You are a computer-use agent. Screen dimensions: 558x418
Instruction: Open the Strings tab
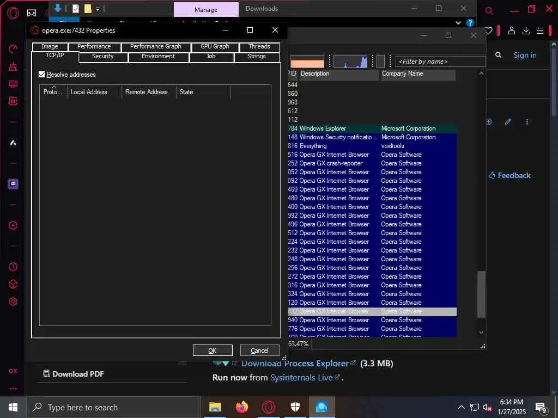[x=256, y=57]
